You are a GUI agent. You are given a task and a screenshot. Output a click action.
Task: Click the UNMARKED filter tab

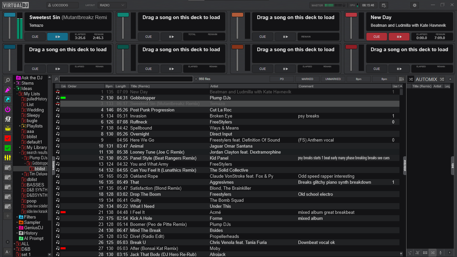(x=333, y=79)
